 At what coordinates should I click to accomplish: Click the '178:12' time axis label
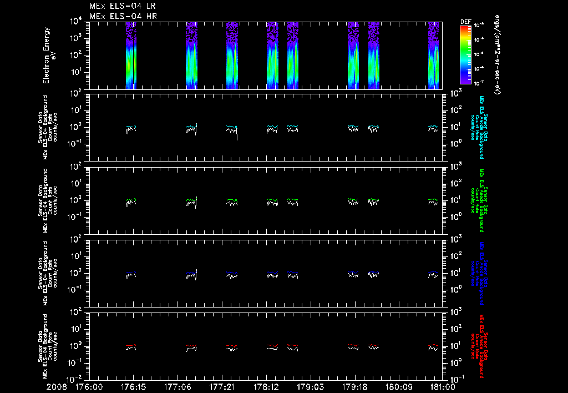pos(266,387)
